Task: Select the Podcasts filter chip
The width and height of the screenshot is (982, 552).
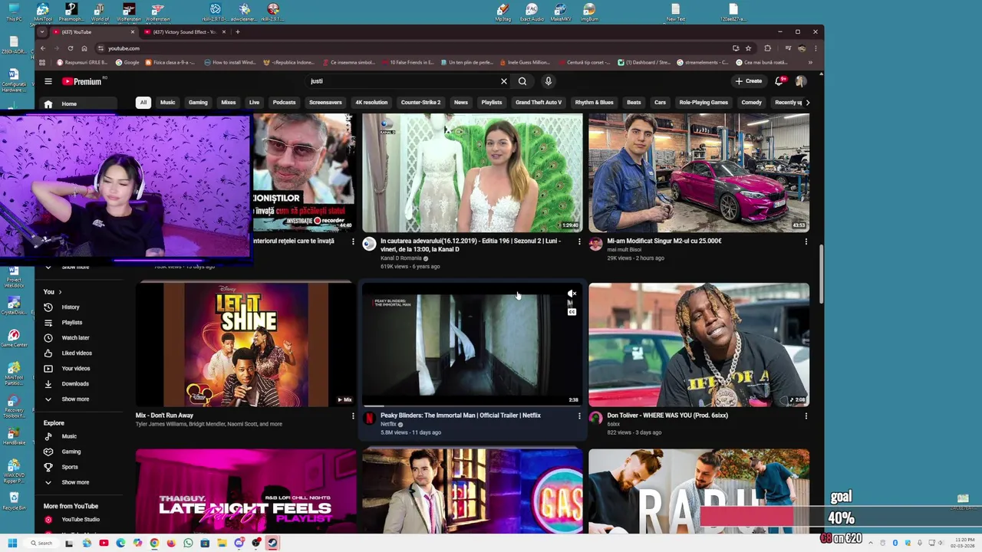Action: click(284, 103)
